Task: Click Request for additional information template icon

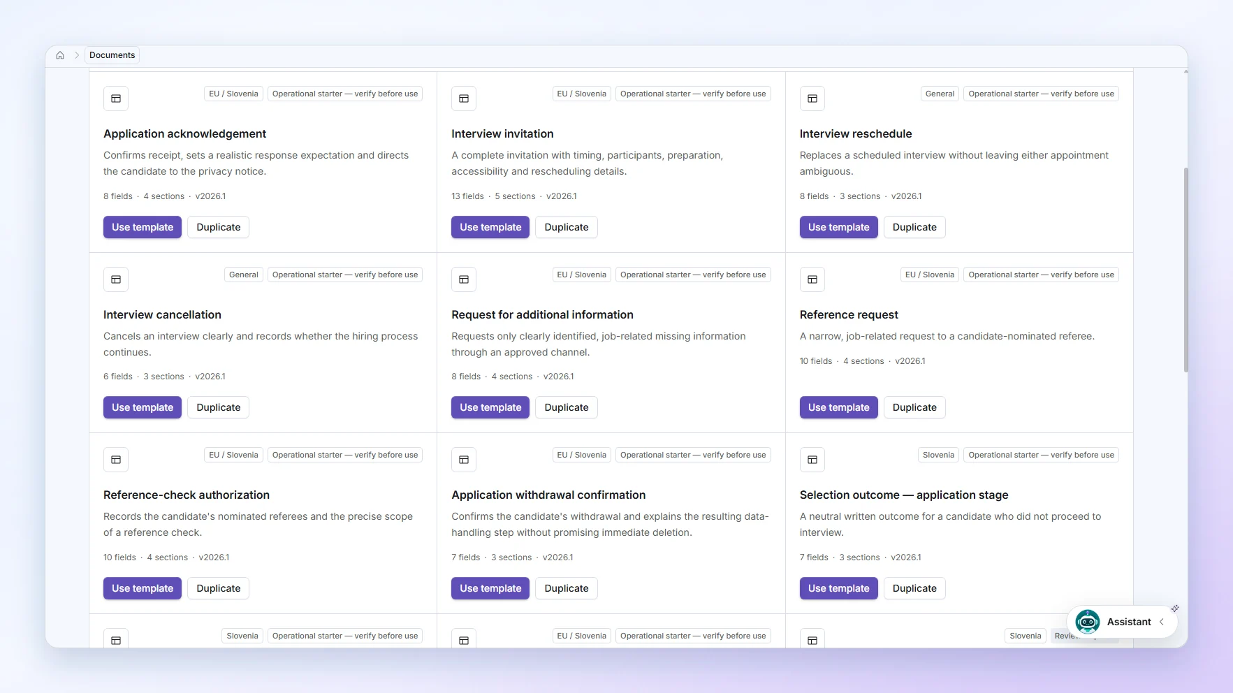Action: (464, 279)
